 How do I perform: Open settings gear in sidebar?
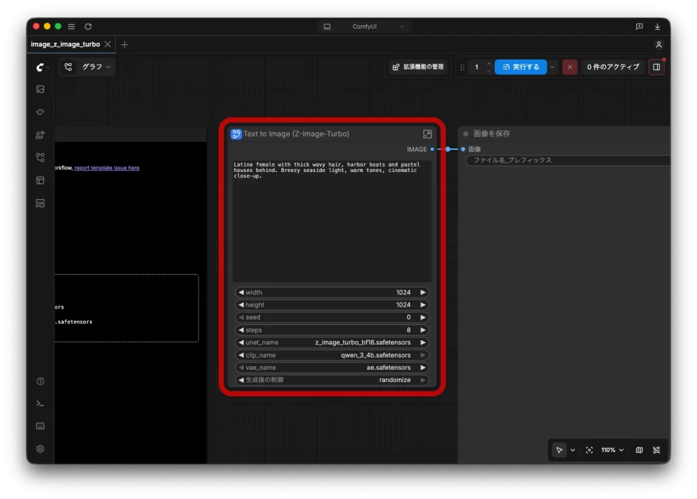click(x=40, y=449)
